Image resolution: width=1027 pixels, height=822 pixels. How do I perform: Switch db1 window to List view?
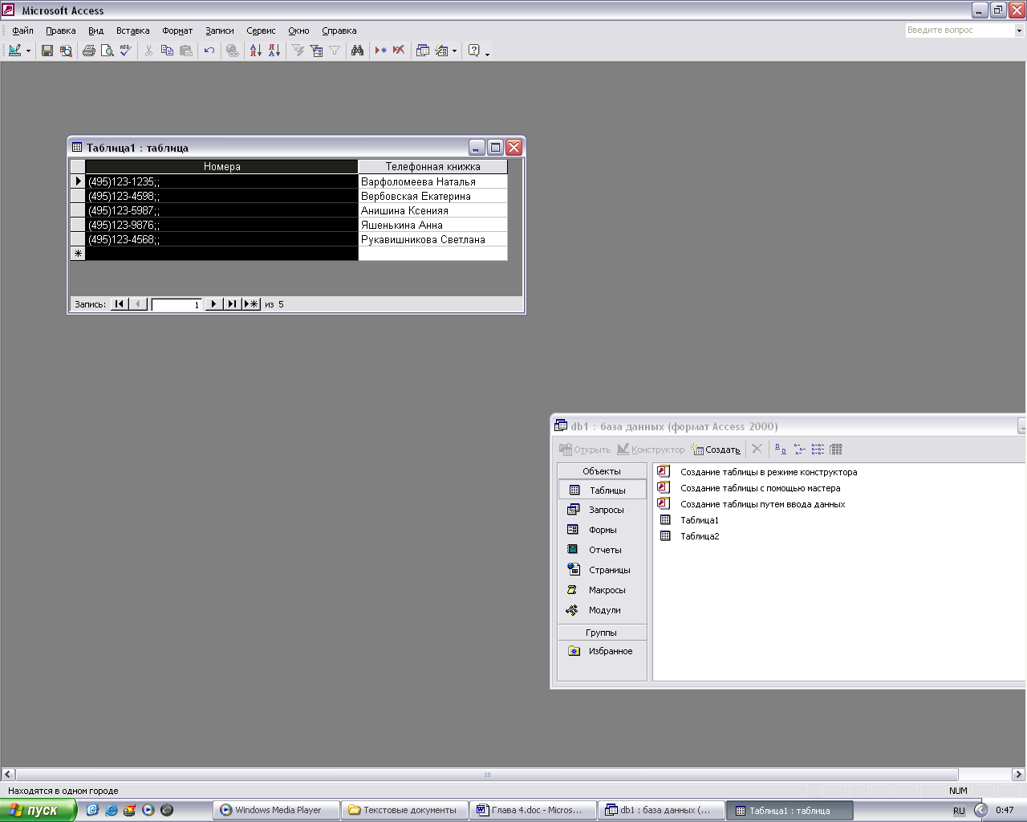[818, 450]
